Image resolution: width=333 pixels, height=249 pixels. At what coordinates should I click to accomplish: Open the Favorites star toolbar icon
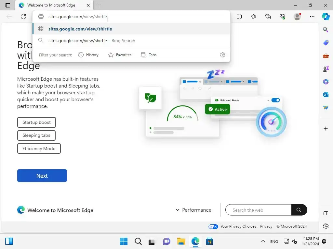tap(254, 17)
